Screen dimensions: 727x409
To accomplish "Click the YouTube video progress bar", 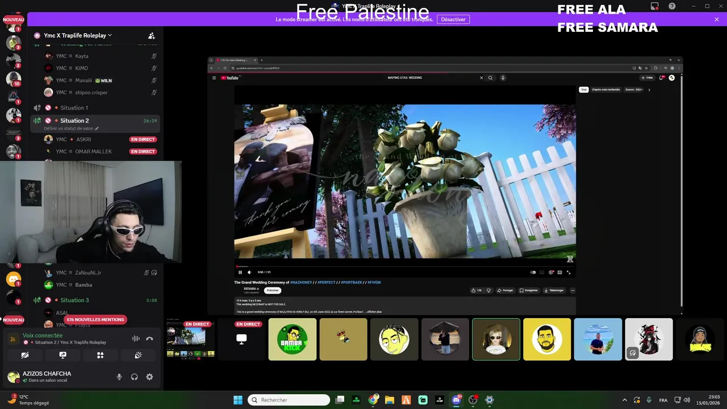I will pos(405,266).
